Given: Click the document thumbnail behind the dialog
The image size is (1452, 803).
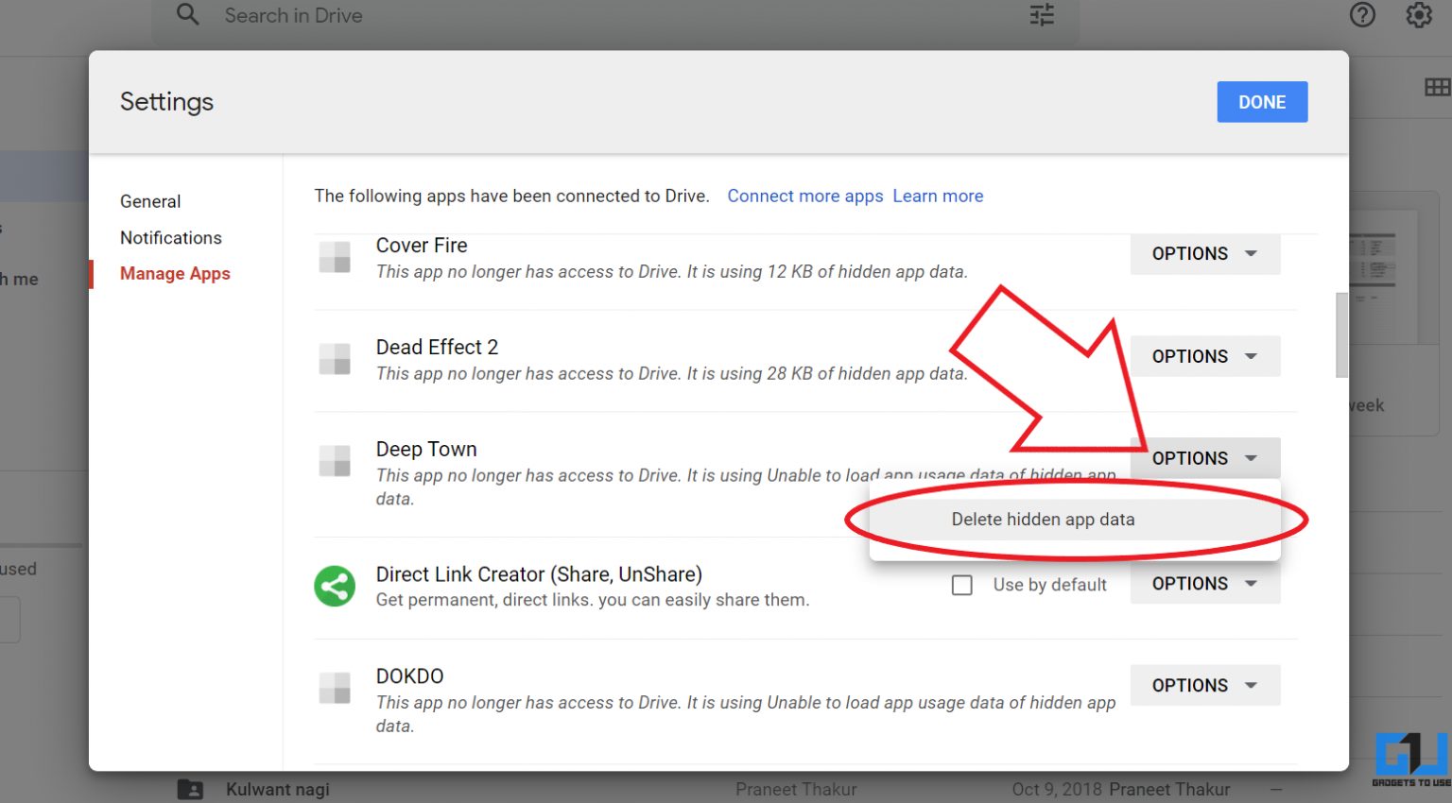Looking at the screenshot, I should pos(1382,276).
